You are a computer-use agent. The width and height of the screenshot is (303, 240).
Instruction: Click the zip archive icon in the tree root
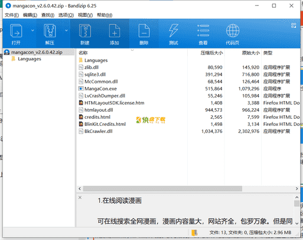[7, 52]
